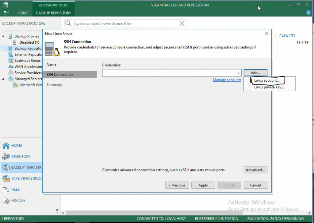Click the Veeam application logo icon
Viewport: 314px width, 223px height.
pyautogui.click(x=5, y=5)
